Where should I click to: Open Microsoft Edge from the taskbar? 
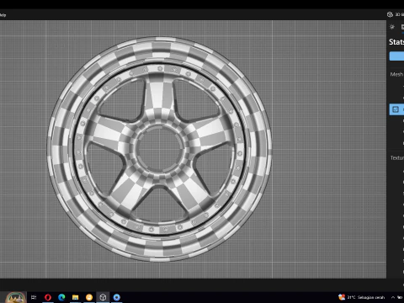click(61, 297)
